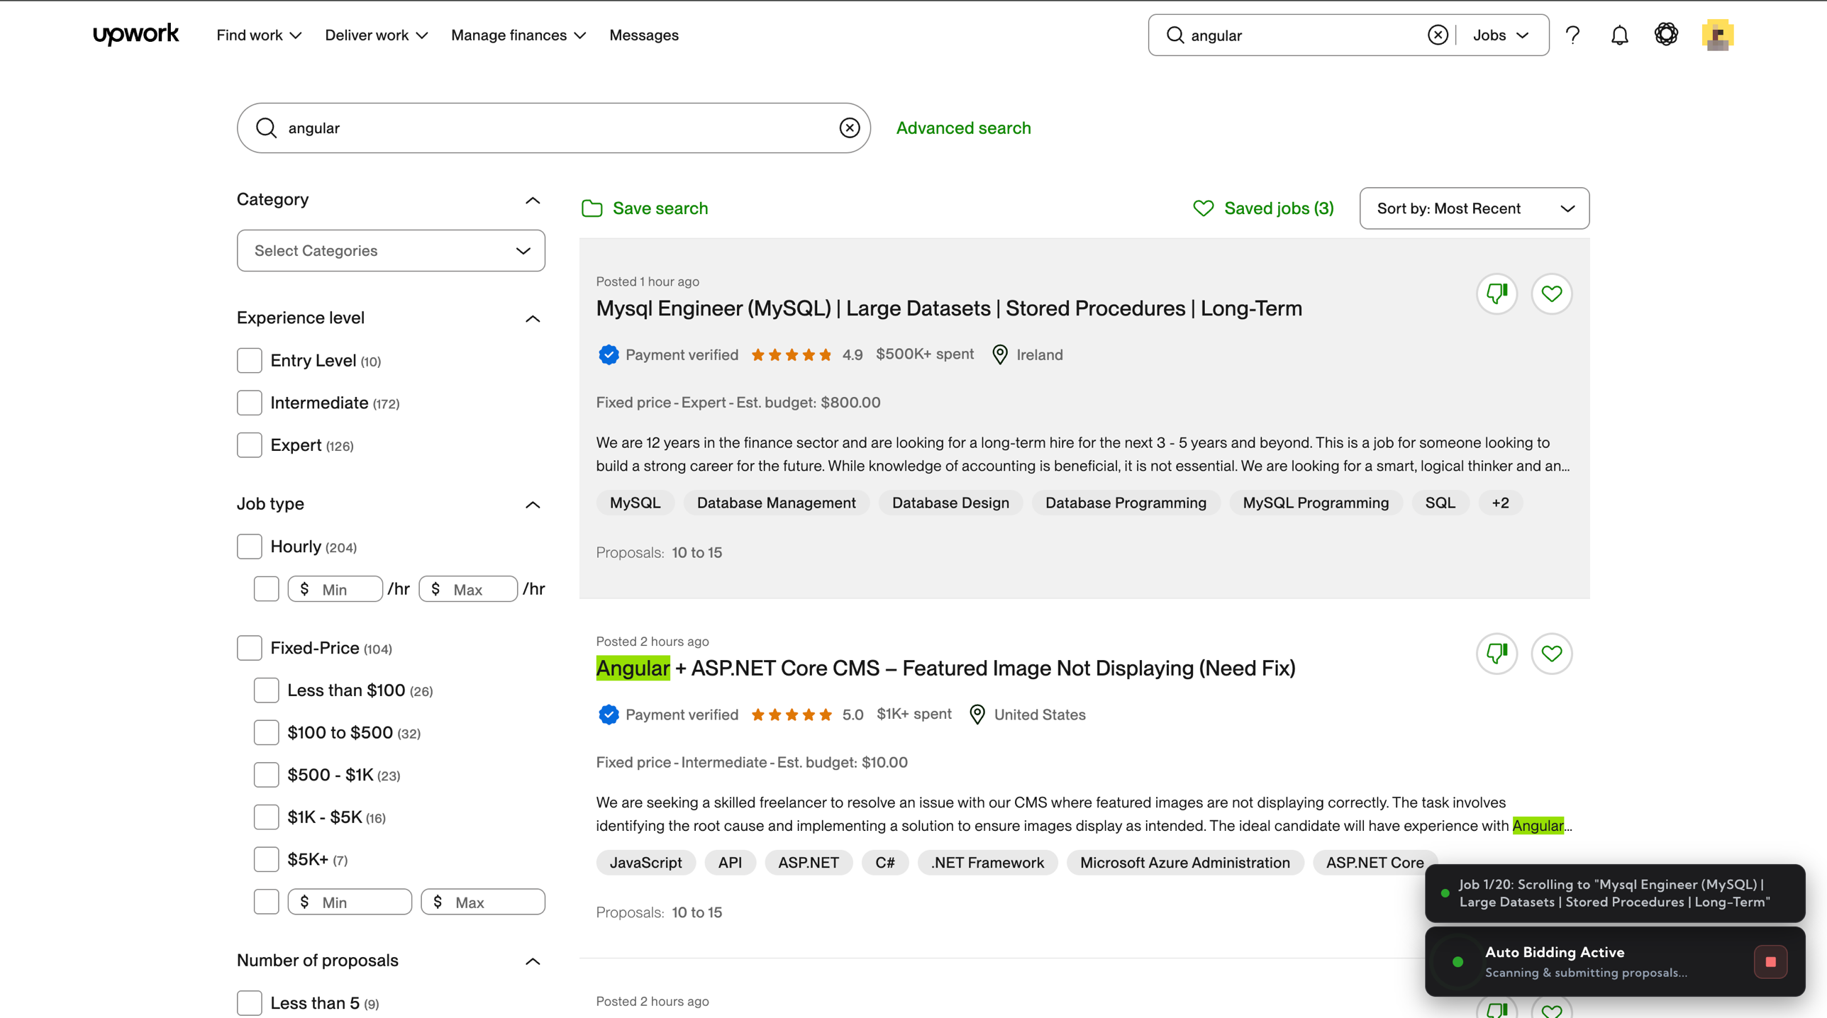Click the C# skill tag
The height and width of the screenshot is (1018, 1827).
pyautogui.click(x=884, y=863)
